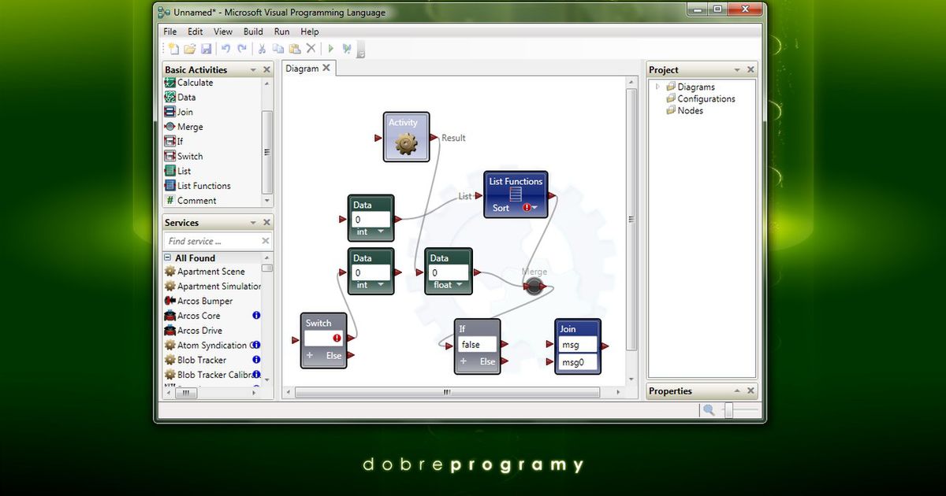
Task: Select the Switch activity in the sidebar
Action: (188, 156)
